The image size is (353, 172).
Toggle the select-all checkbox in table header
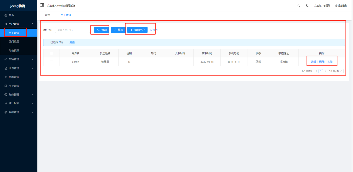tap(51, 53)
